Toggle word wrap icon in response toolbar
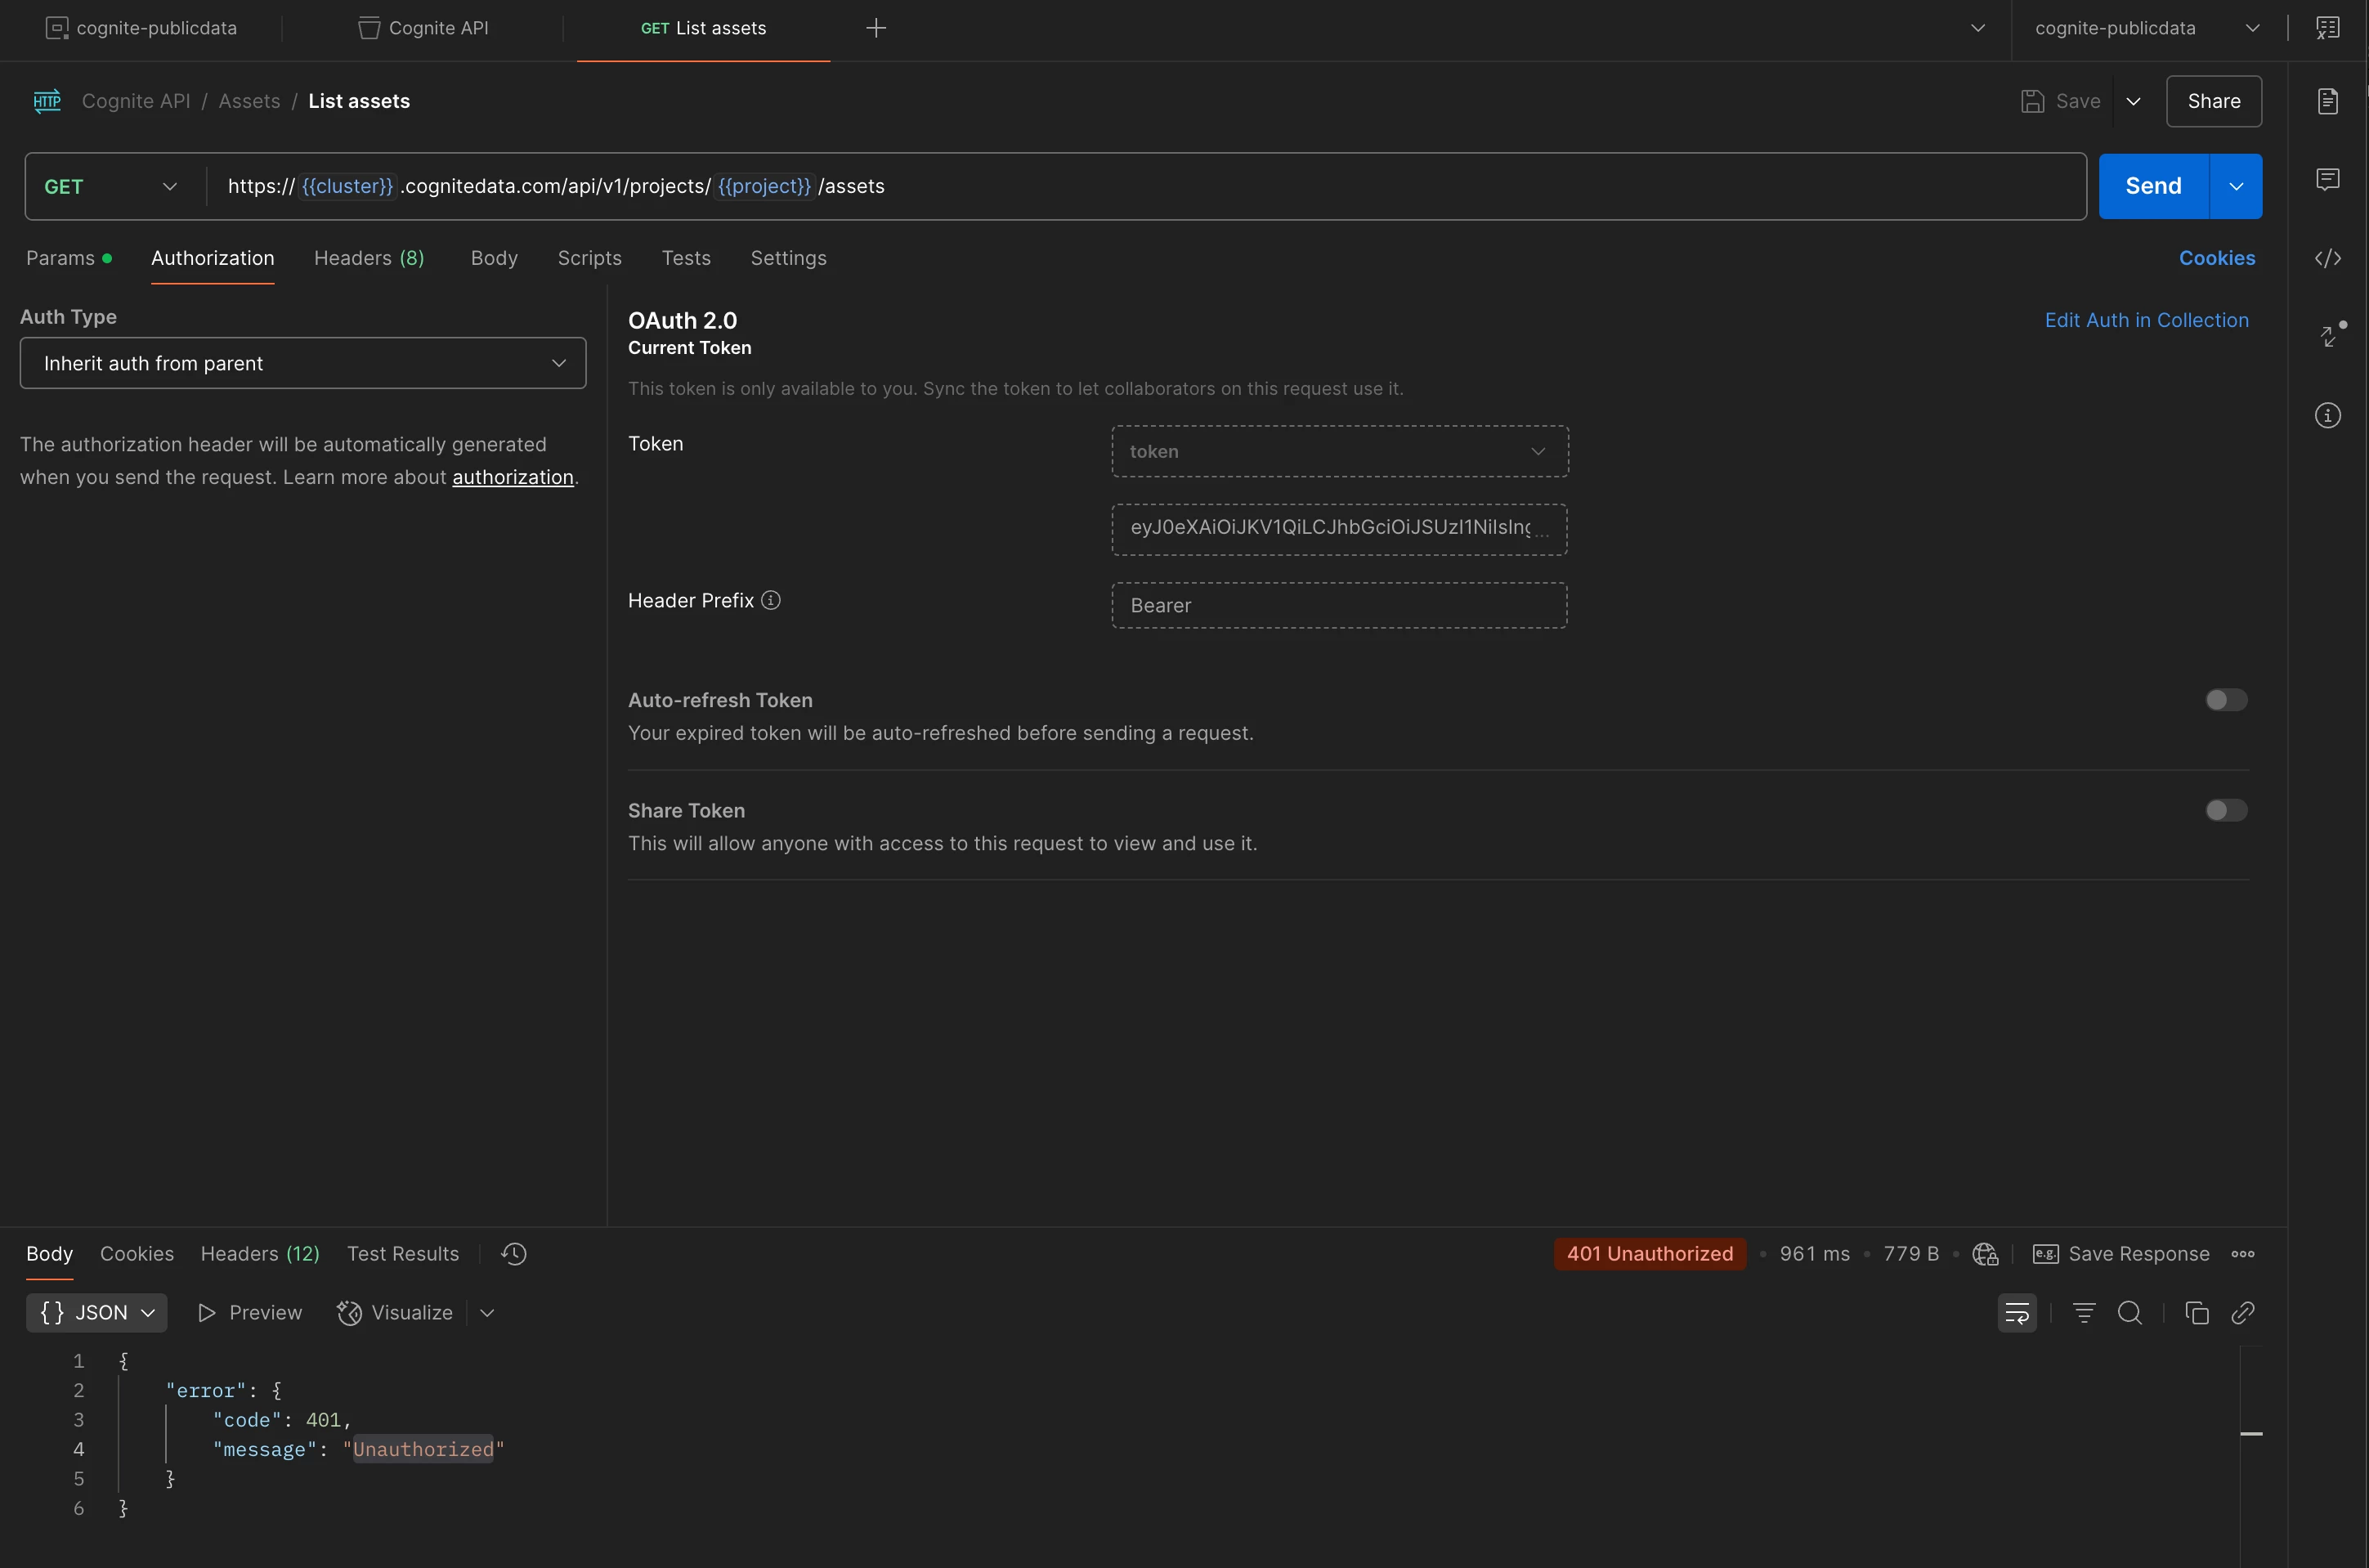 [x=2016, y=1313]
